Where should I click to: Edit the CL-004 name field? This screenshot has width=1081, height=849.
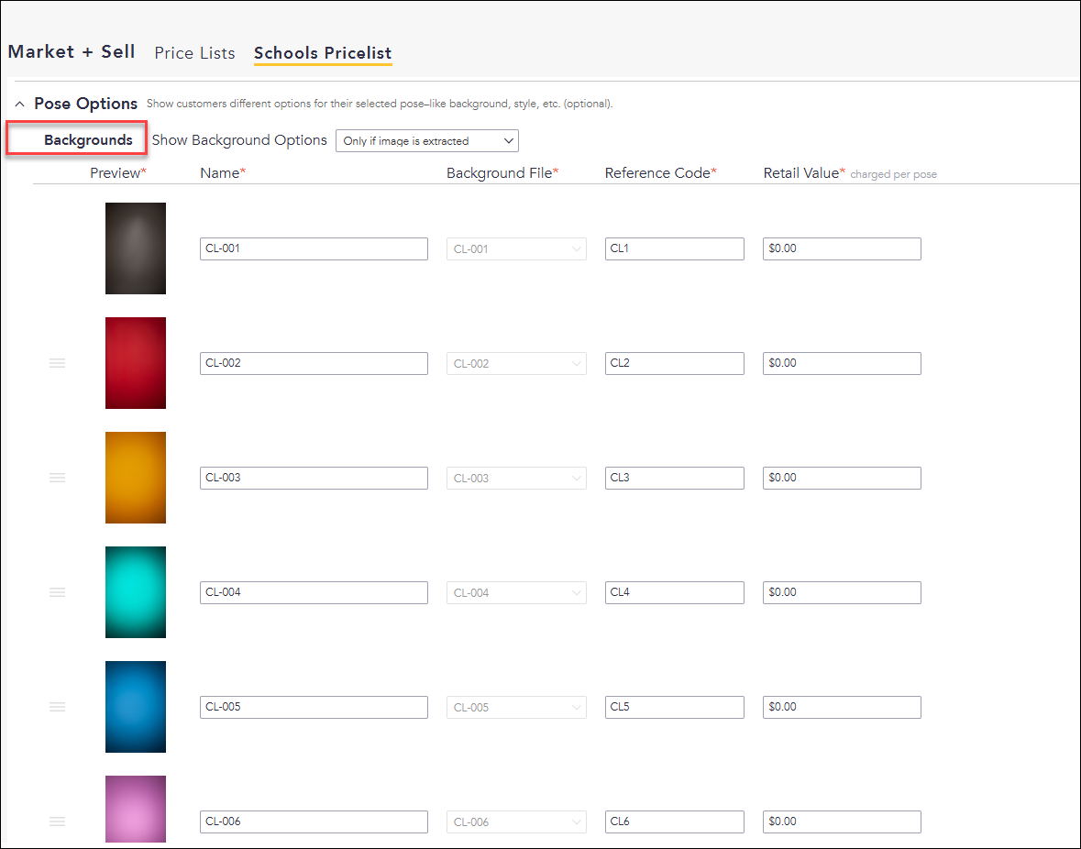(314, 592)
